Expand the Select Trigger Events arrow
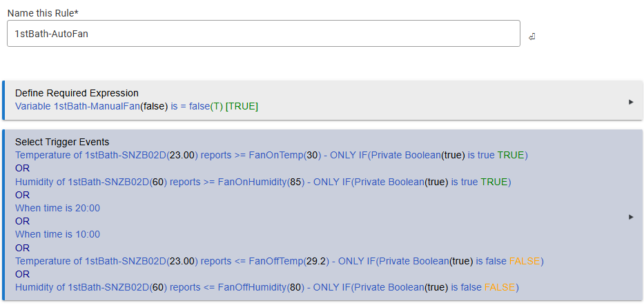Image resolution: width=644 pixels, height=305 pixels. [x=632, y=217]
